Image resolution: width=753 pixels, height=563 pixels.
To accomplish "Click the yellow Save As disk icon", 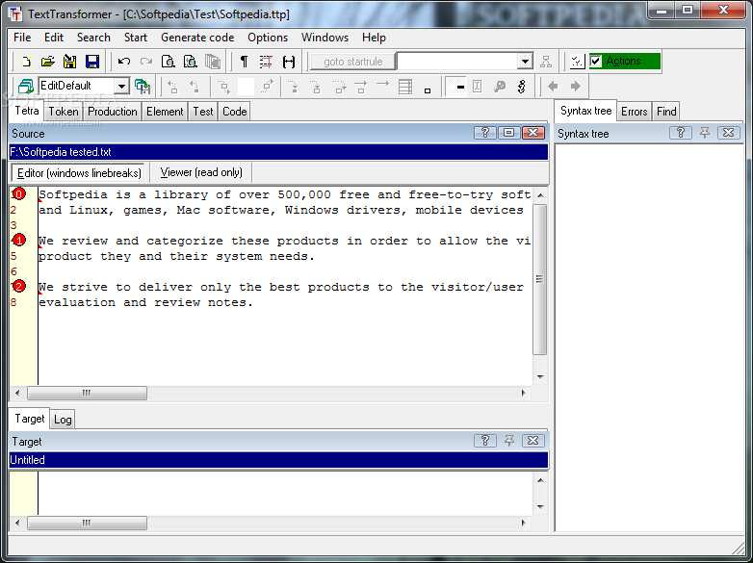I will [70, 62].
